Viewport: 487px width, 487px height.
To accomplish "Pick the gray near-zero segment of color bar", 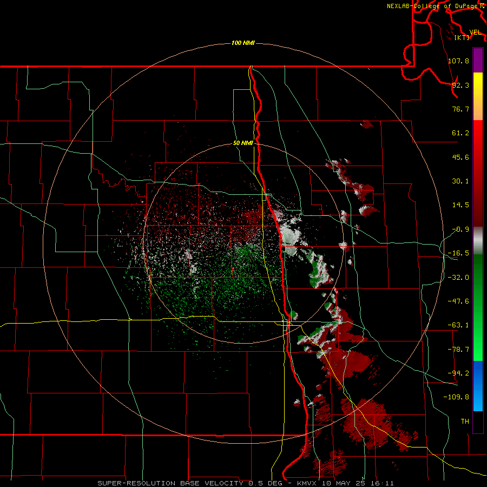I will coord(478,240).
